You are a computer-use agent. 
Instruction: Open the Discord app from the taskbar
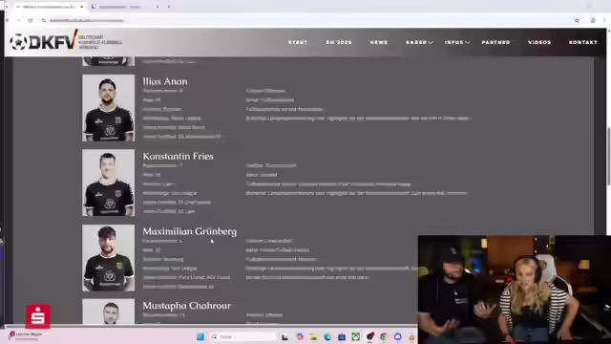pyautogui.click(x=398, y=336)
